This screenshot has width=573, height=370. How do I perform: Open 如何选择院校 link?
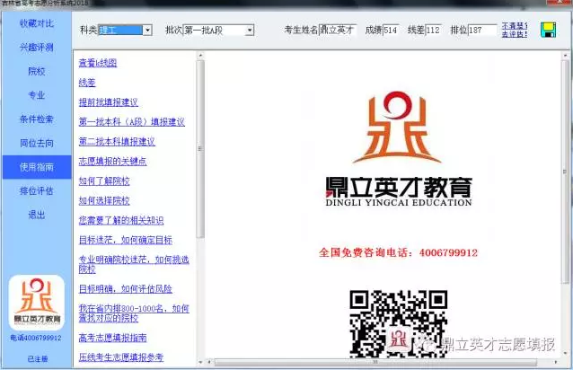(104, 201)
